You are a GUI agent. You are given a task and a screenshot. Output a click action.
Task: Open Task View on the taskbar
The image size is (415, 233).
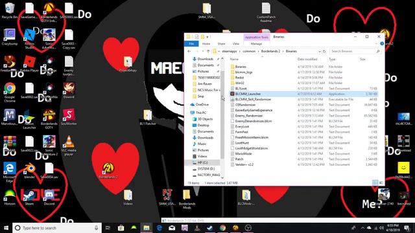(x=108, y=228)
